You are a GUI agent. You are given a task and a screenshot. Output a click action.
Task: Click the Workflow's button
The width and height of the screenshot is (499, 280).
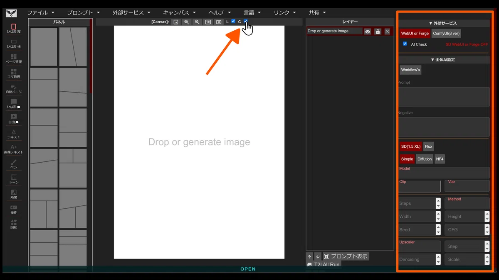tap(410, 70)
